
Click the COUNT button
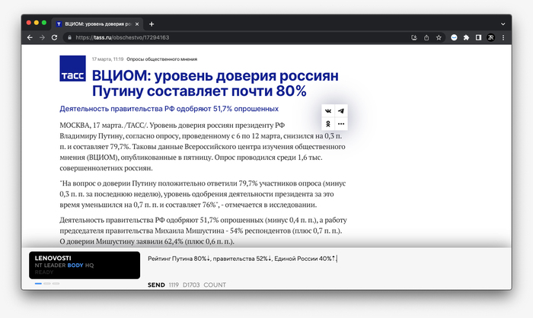(x=215, y=285)
